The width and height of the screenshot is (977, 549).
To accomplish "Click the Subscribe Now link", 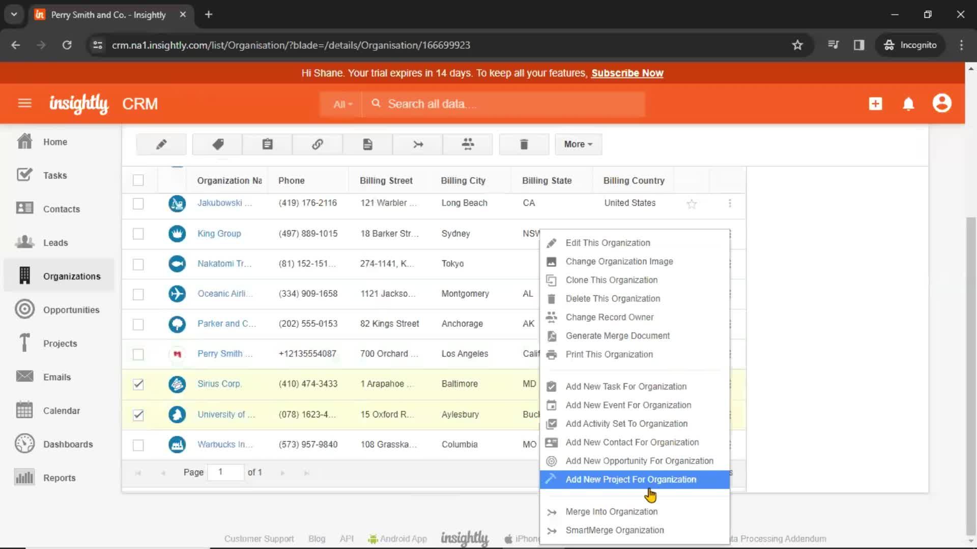I will 627,73.
